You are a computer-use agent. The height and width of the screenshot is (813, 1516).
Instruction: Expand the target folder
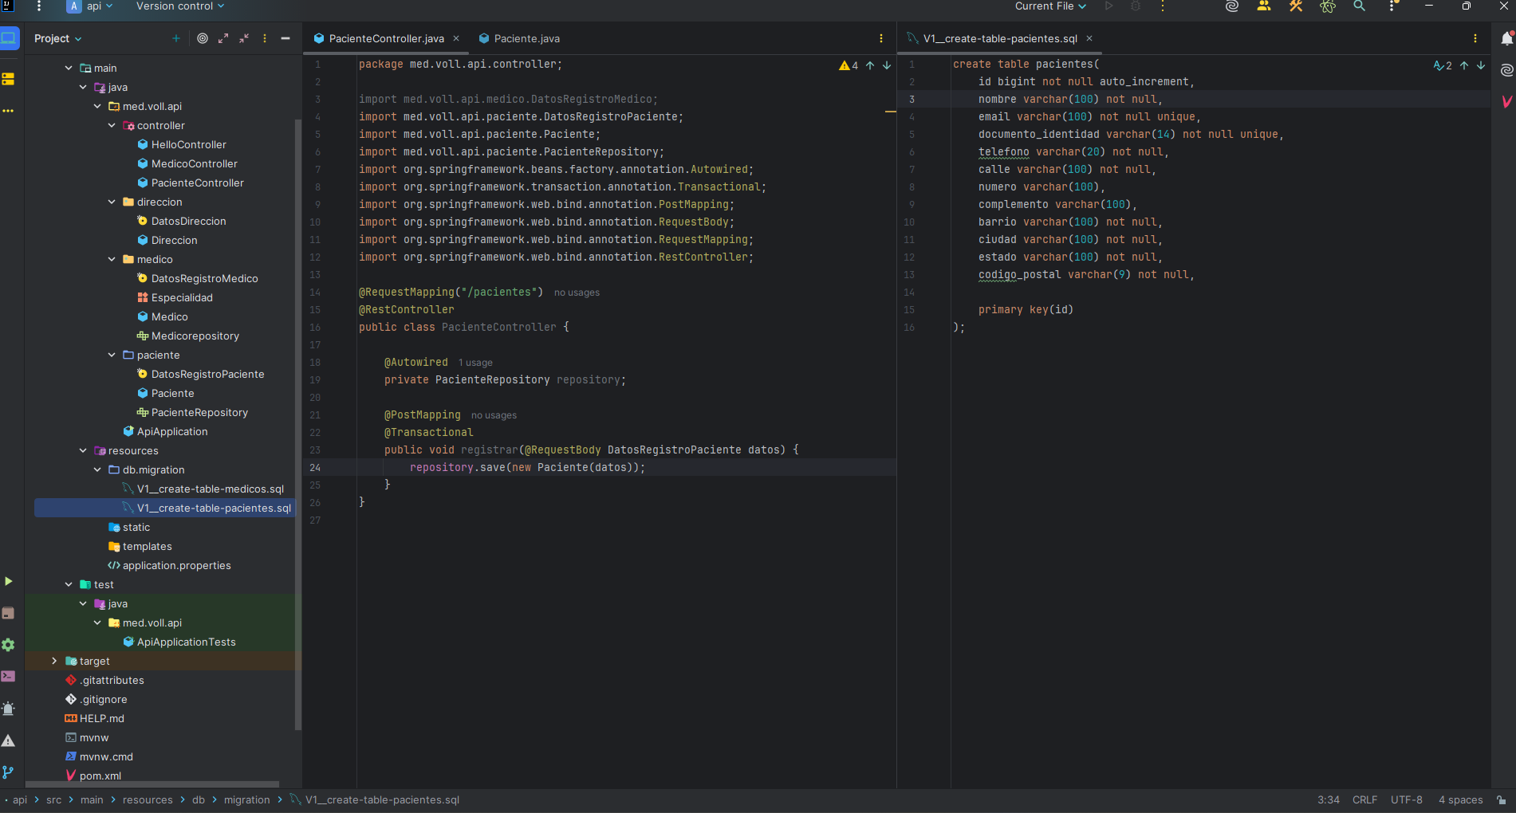click(54, 662)
